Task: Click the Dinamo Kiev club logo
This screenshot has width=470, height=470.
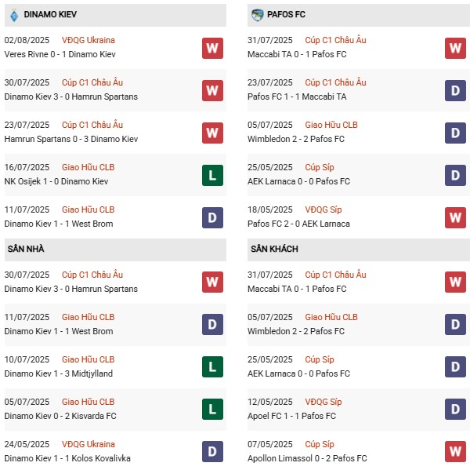Action: 13,15
